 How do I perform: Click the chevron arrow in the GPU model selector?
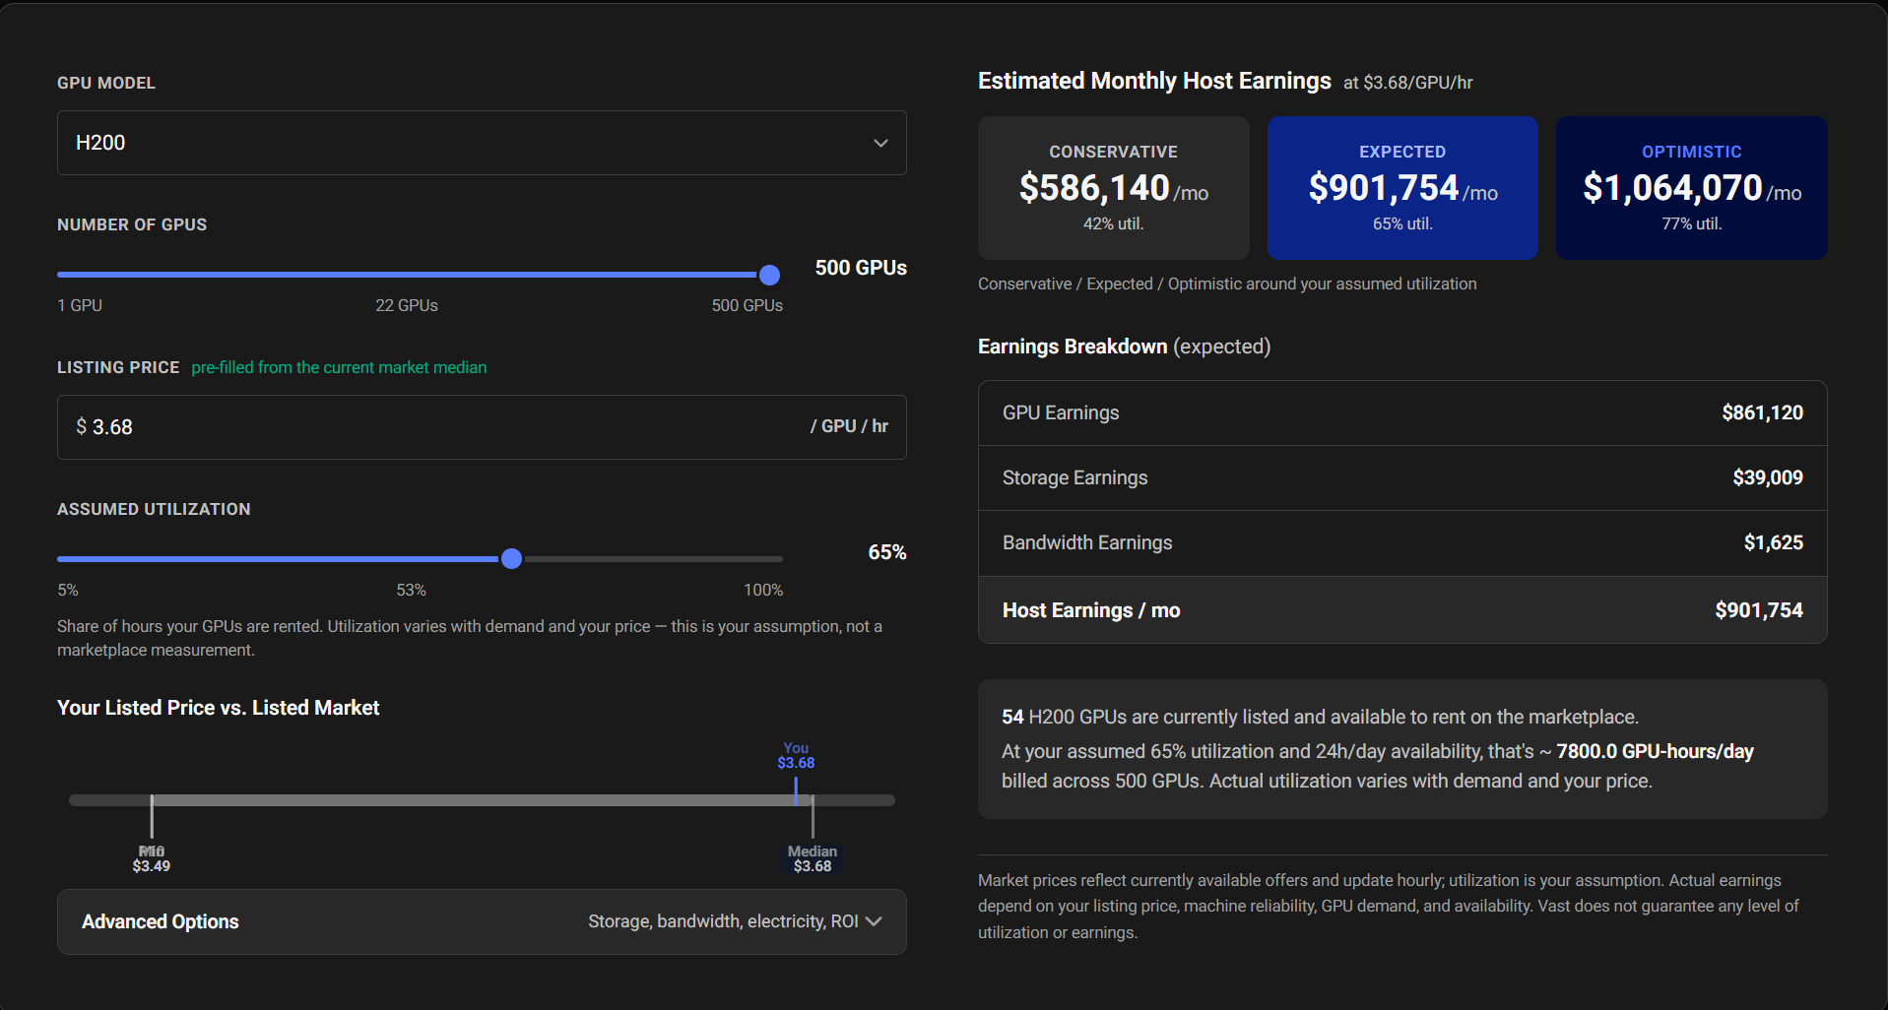[880, 143]
